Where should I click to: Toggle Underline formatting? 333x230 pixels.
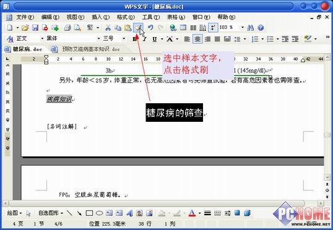(155, 39)
